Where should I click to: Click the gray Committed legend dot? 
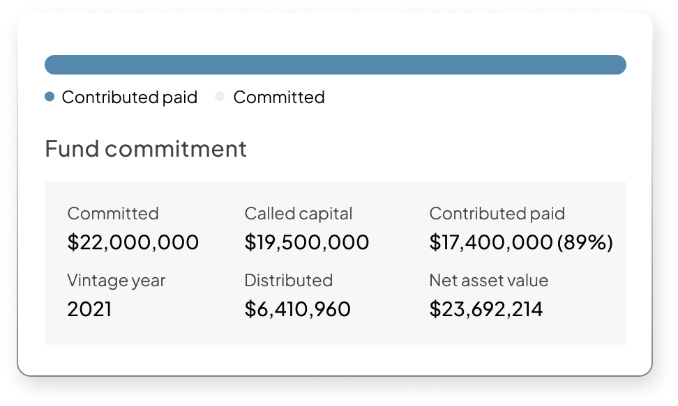click(x=220, y=97)
